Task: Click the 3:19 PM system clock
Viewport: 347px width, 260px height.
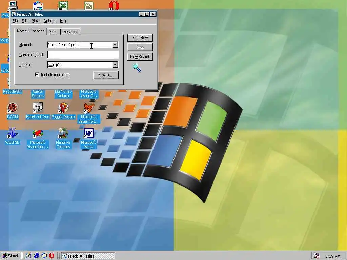Action: [333, 256]
